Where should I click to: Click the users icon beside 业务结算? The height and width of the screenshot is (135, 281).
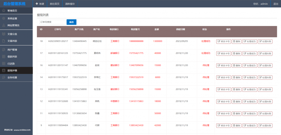tap(4, 77)
